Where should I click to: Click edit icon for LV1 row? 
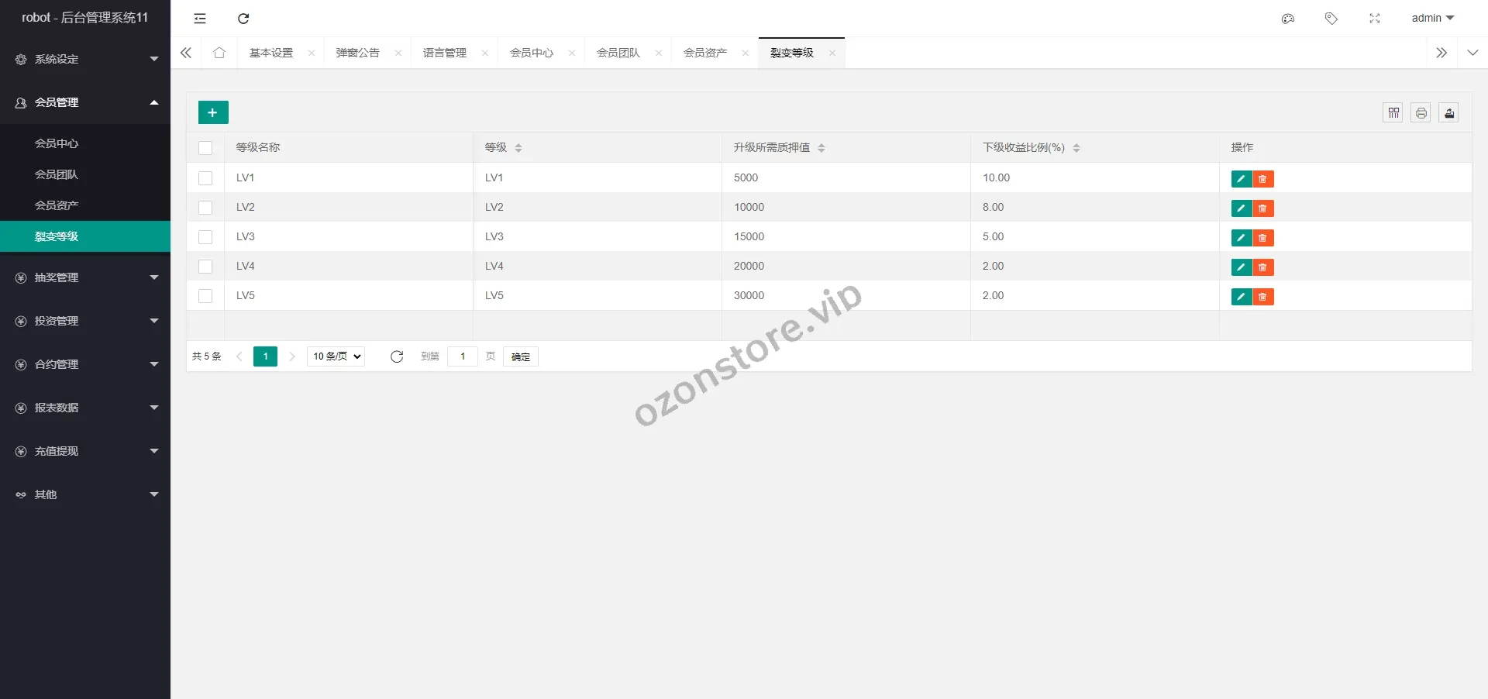coord(1241,179)
